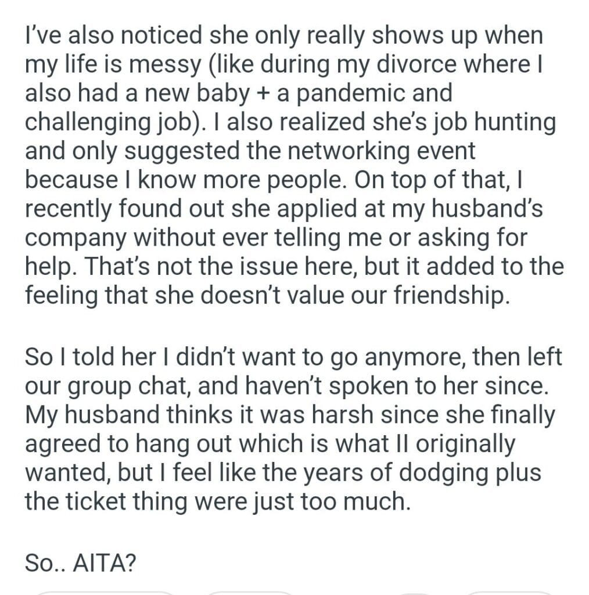Open comments pill next to the vote button
Screen dimensions: 589x595
[x=250, y=592]
